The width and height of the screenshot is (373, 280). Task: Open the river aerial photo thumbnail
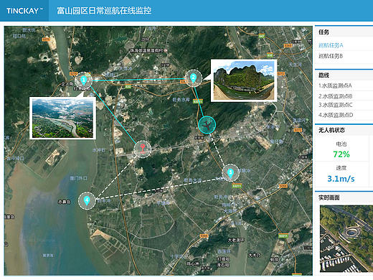(x=62, y=118)
